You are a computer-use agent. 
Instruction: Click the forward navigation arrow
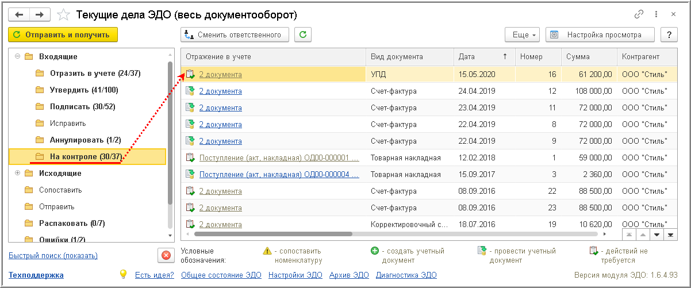[x=39, y=14]
